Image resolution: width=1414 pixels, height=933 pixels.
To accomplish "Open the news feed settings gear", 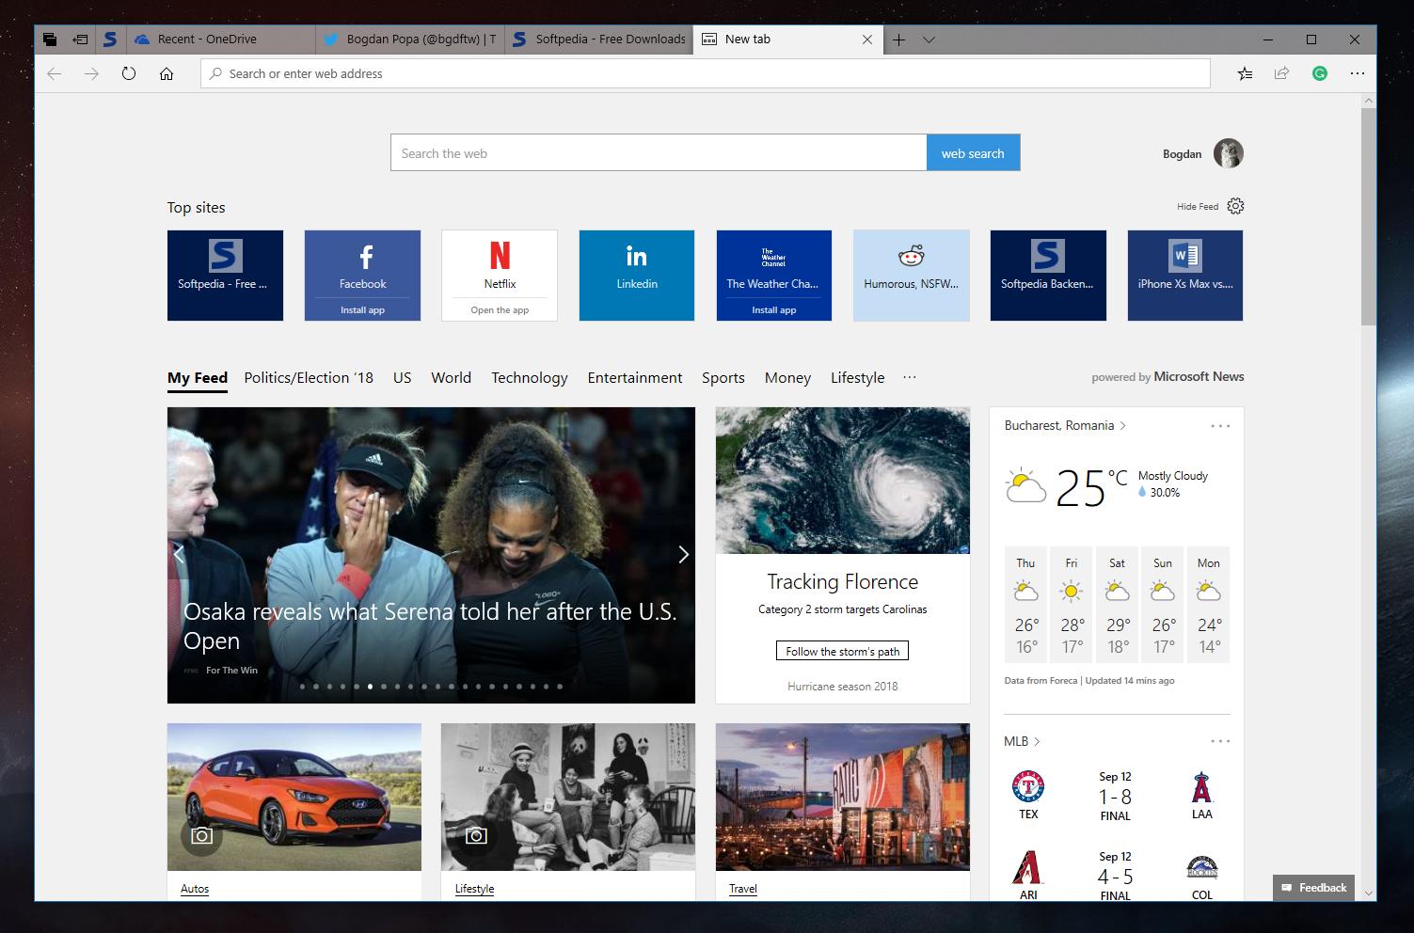I will (1234, 205).
